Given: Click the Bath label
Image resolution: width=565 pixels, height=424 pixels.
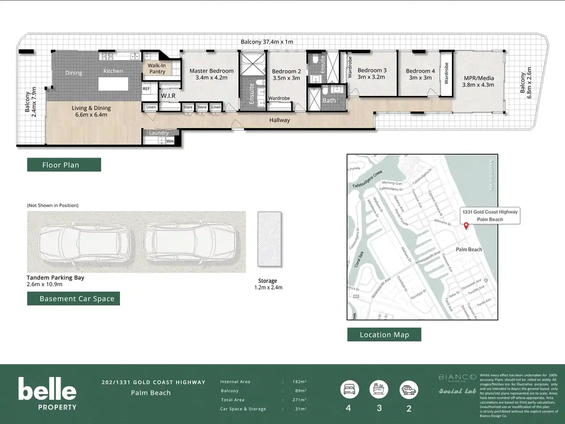Looking at the screenshot, I should [x=329, y=101].
